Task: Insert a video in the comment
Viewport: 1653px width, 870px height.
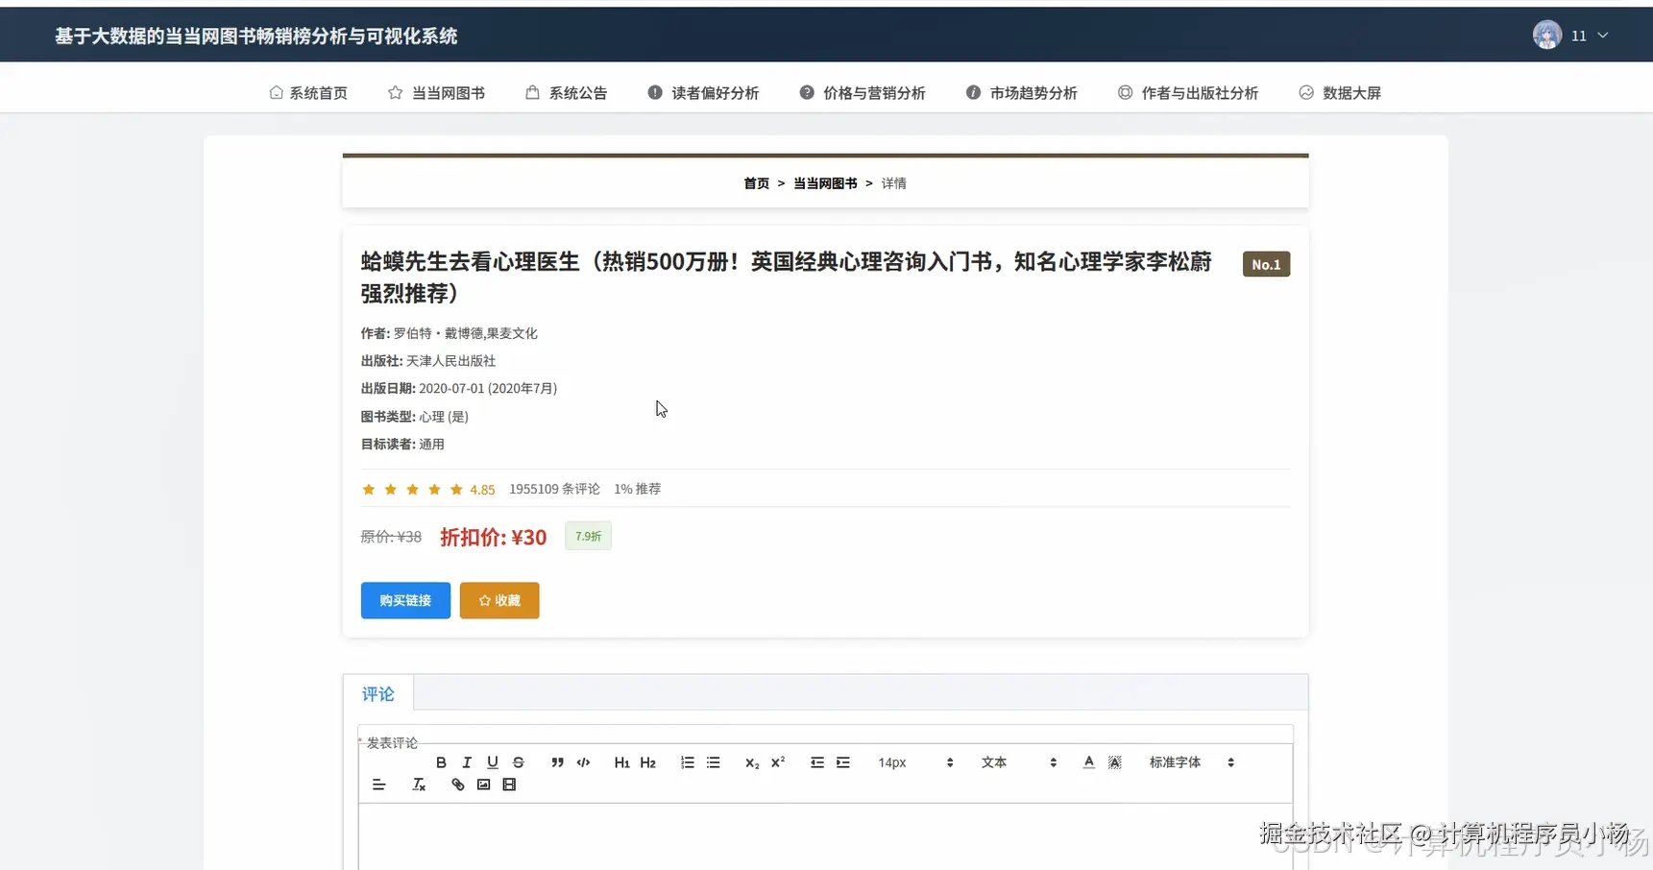Action: click(x=509, y=785)
